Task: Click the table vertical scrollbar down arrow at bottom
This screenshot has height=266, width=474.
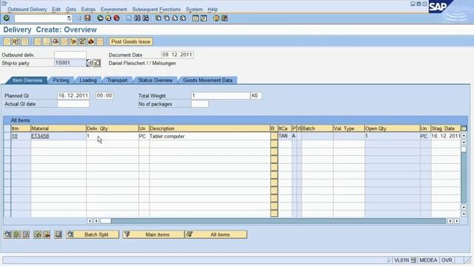Action: pyautogui.click(x=464, y=214)
